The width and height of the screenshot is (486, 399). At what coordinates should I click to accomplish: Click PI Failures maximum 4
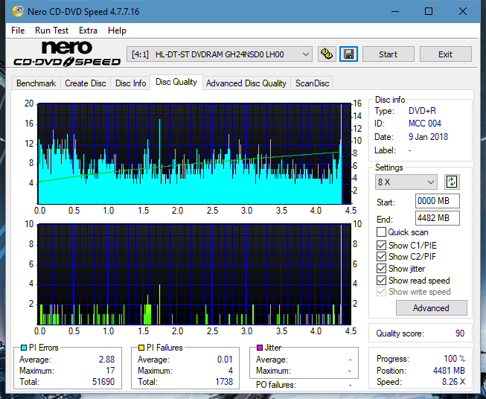pyautogui.click(x=231, y=371)
